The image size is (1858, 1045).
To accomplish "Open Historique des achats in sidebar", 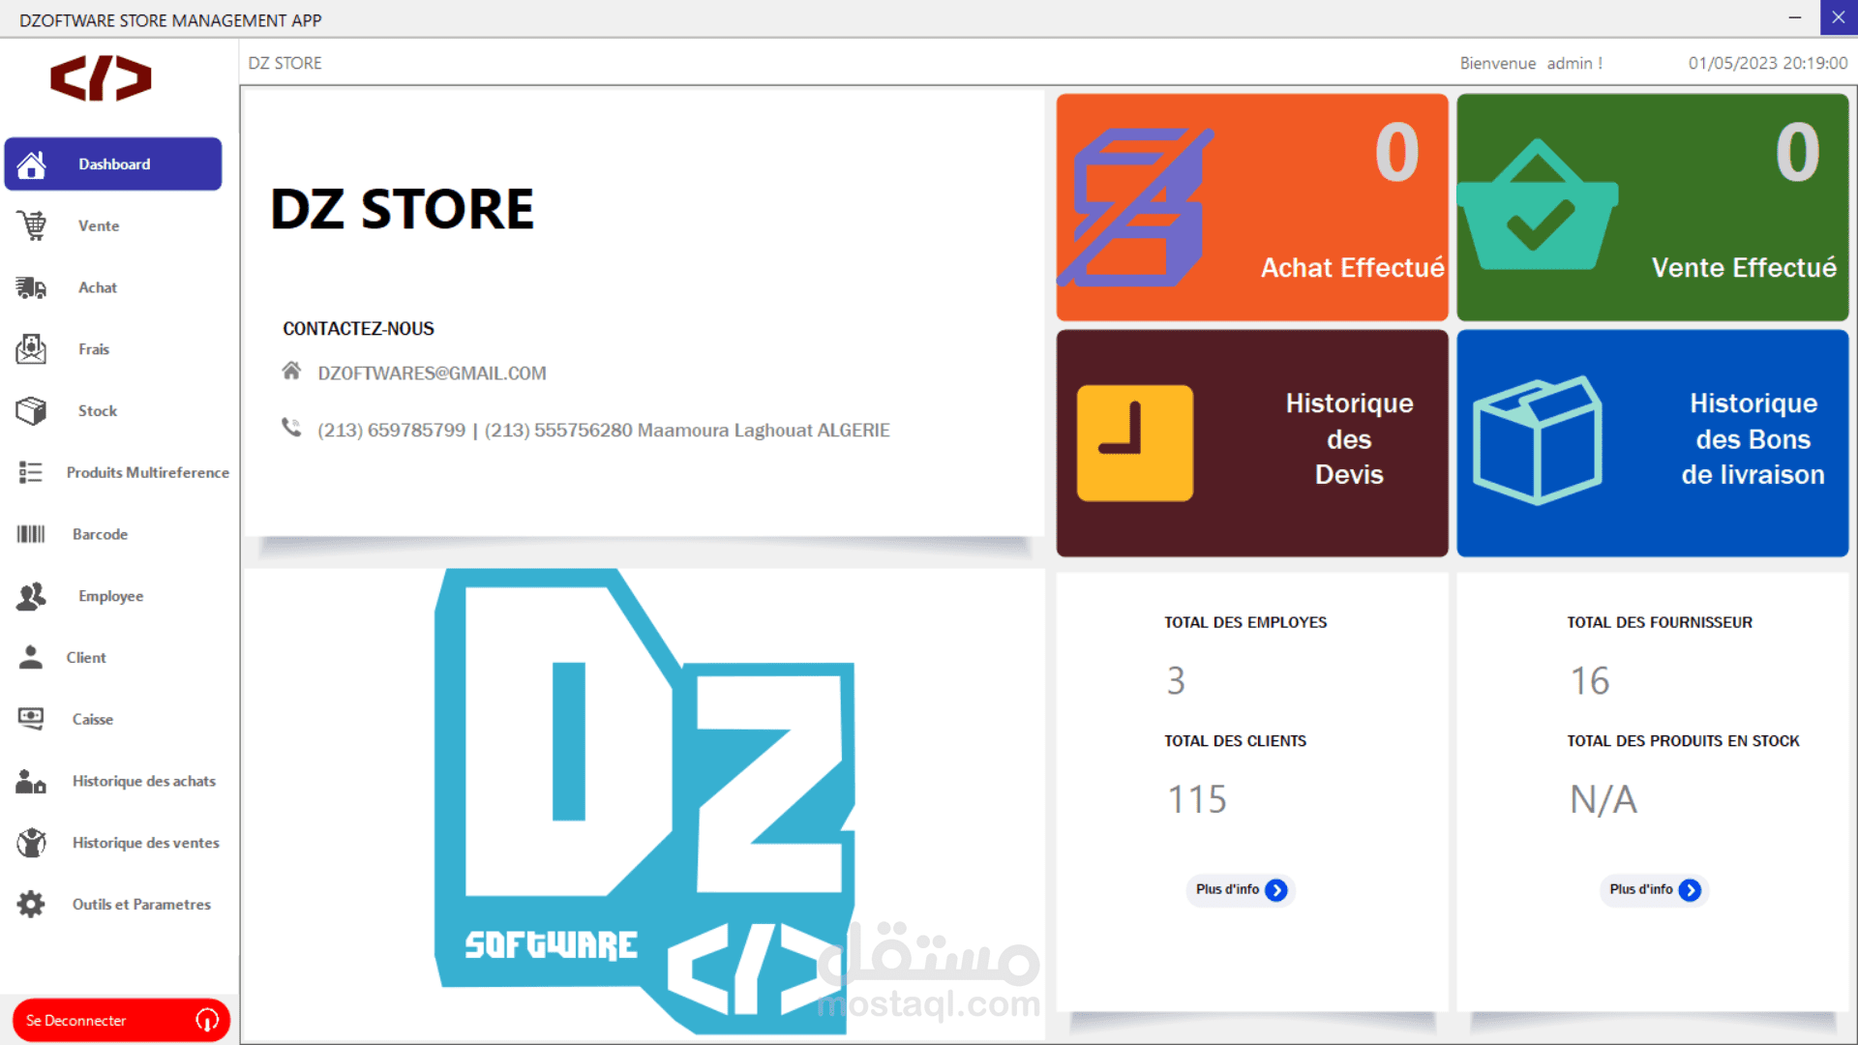I will tap(143, 781).
